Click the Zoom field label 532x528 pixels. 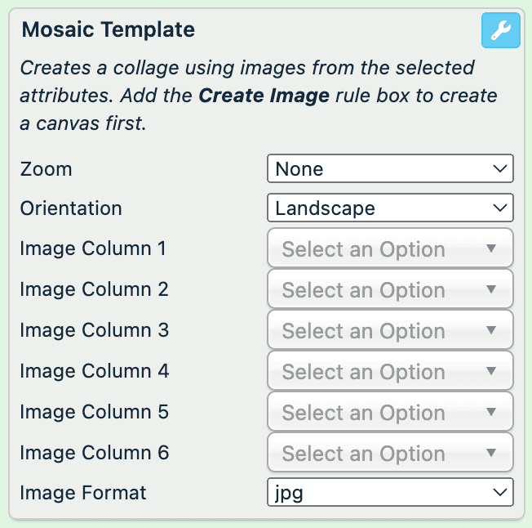(47, 169)
